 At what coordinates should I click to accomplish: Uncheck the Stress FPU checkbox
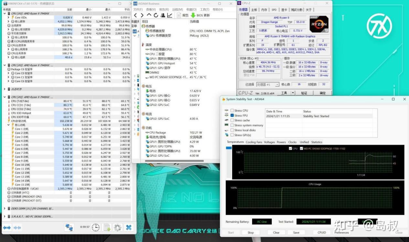click(232, 115)
